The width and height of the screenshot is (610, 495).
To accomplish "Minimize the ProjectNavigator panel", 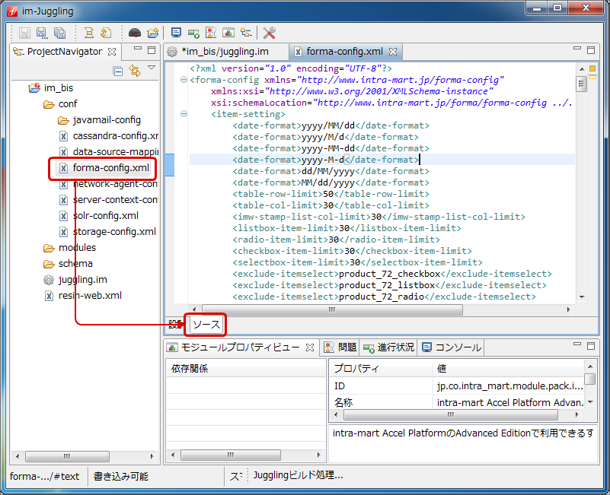I will point(138,49).
